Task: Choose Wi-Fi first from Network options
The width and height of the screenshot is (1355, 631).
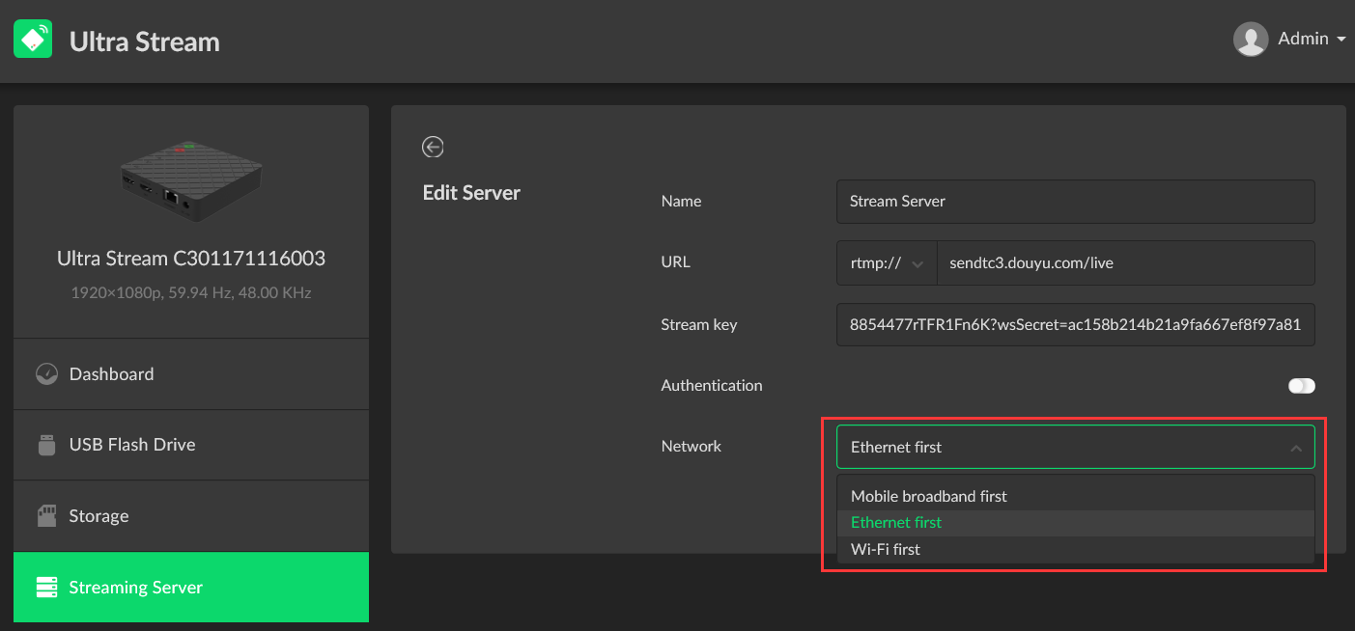Action: point(886,548)
